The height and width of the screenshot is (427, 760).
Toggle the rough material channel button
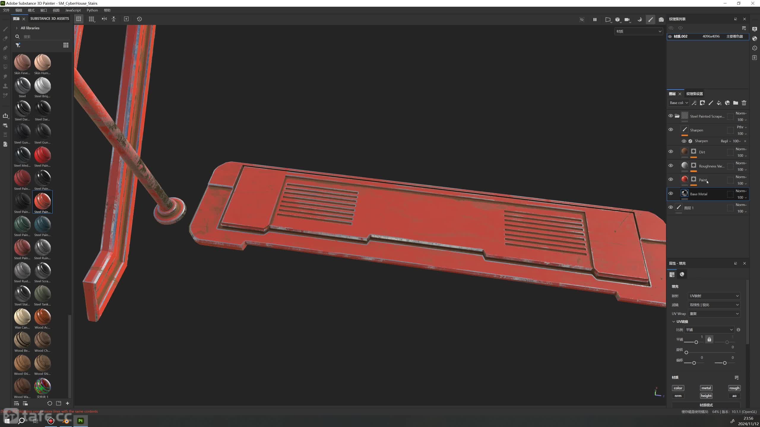(734, 388)
